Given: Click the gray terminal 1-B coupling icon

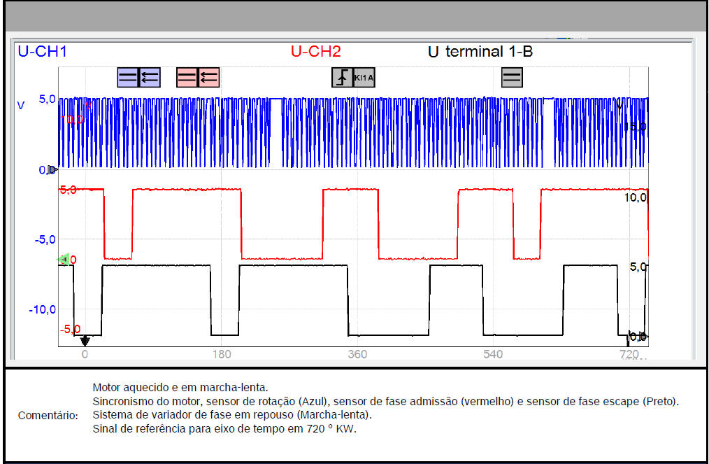Looking at the screenshot, I should pyautogui.click(x=512, y=77).
